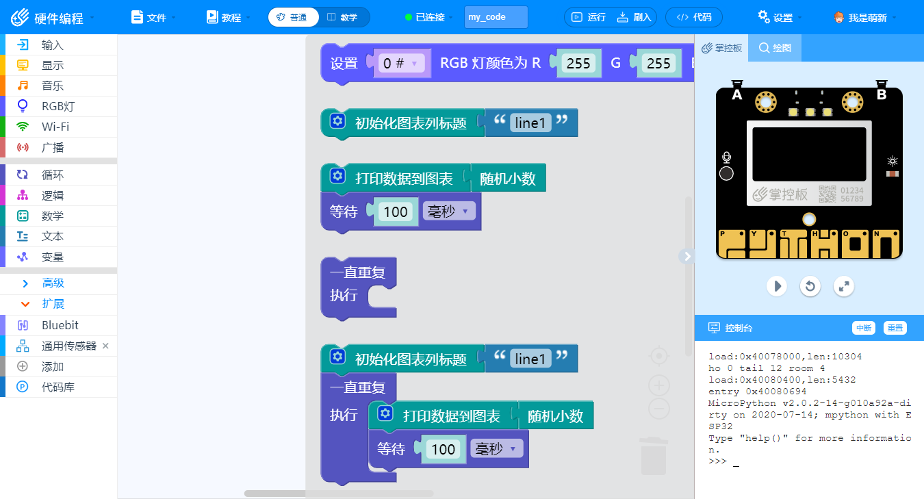
Task: Open the 我是萌新 user menu
Action: 865,17
